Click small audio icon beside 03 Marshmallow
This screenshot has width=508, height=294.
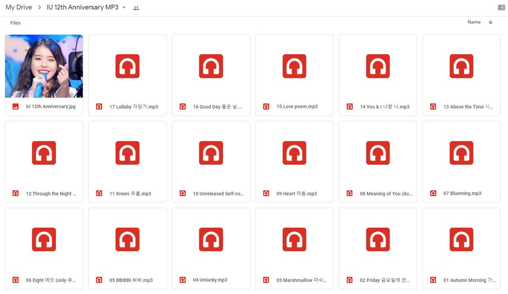point(266,280)
